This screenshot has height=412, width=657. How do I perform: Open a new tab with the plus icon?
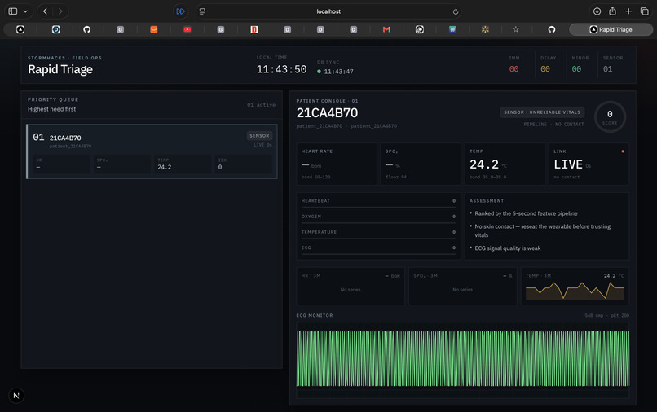[x=628, y=11]
